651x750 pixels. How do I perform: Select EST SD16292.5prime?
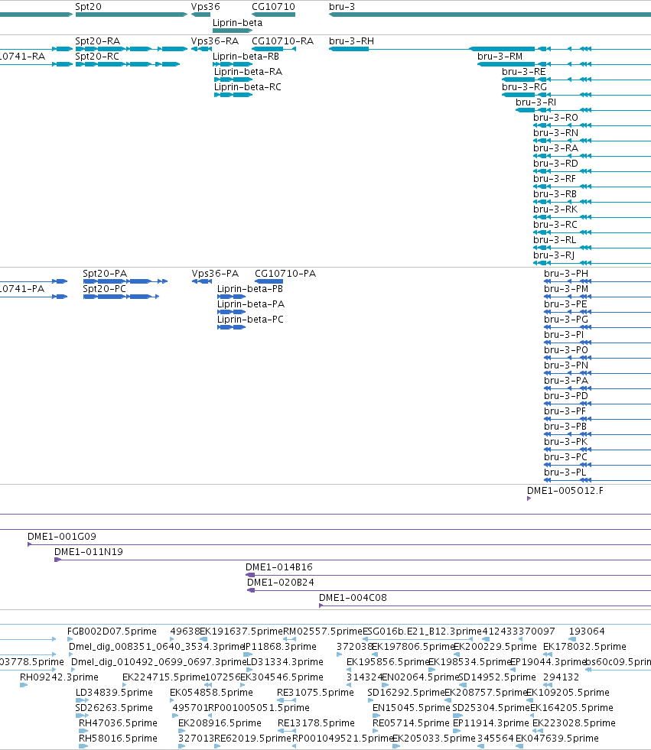406,693
